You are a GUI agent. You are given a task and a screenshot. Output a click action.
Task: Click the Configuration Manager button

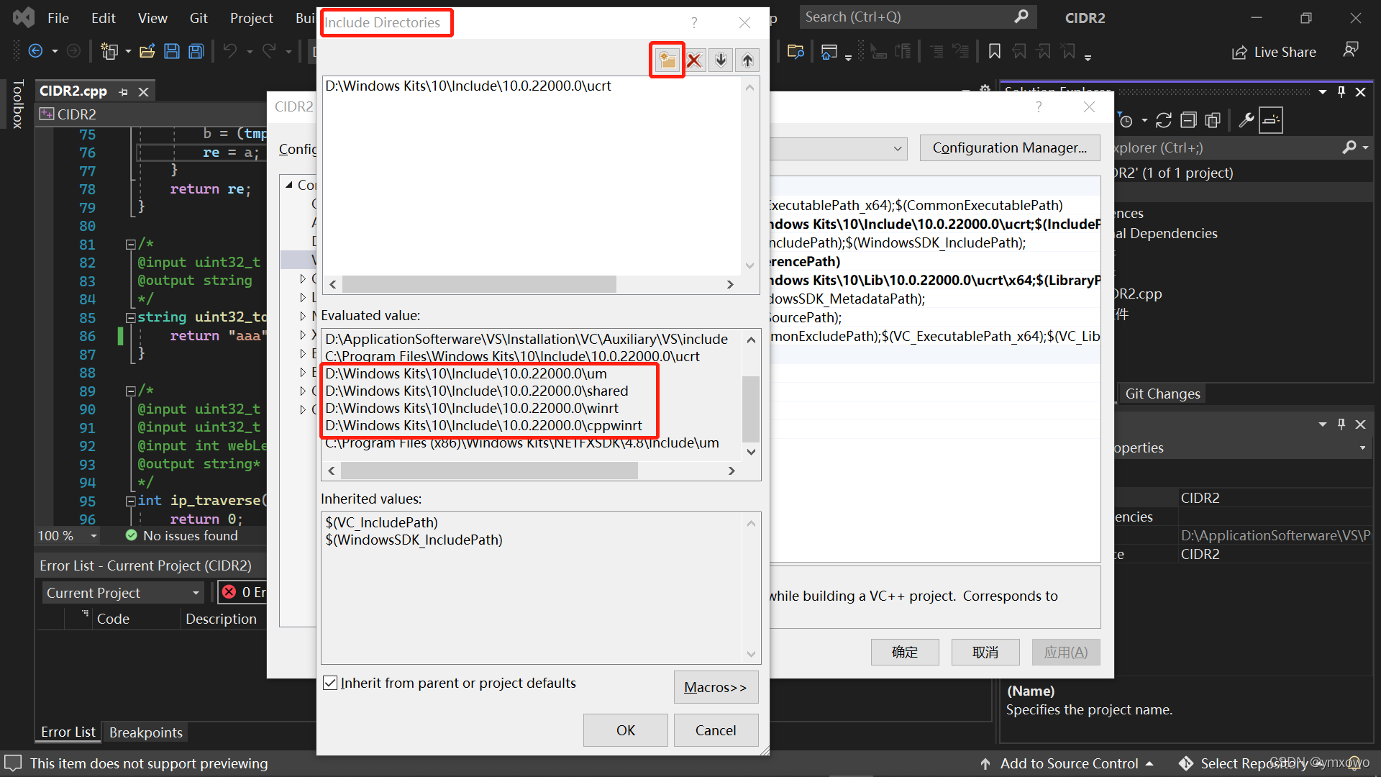point(1009,147)
